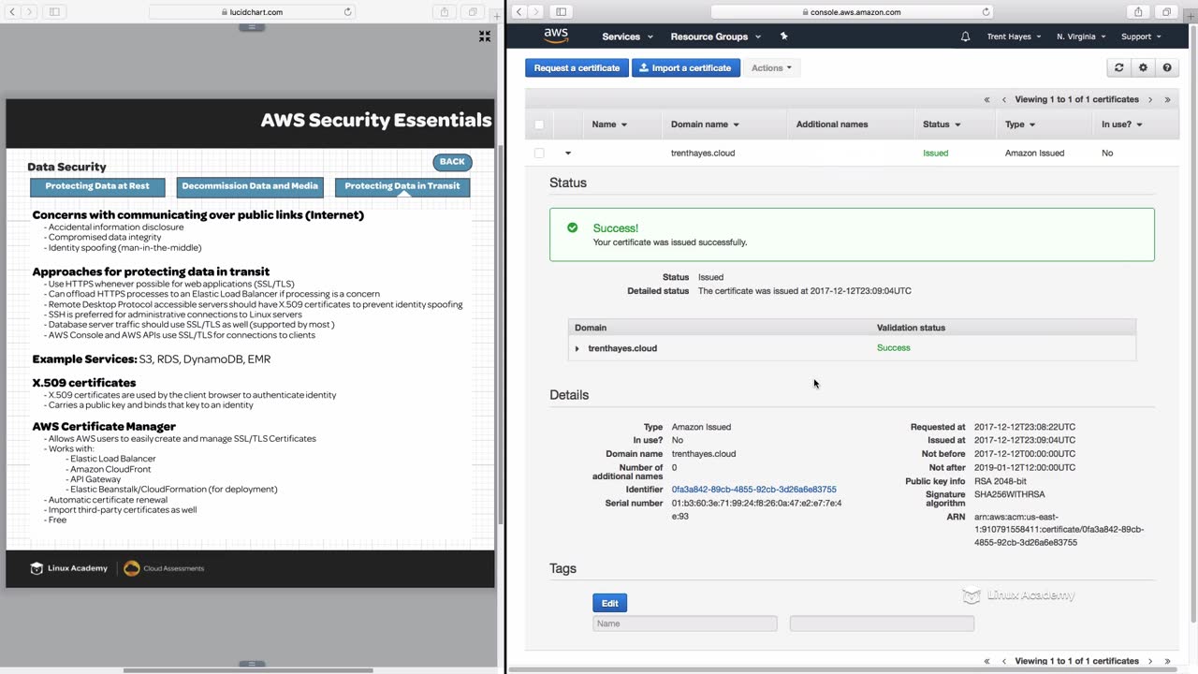The width and height of the screenshot is (1198, 674).
Task: Show the sidebar in the Lucidchart Safari window
Action: [x=54, y=12]
